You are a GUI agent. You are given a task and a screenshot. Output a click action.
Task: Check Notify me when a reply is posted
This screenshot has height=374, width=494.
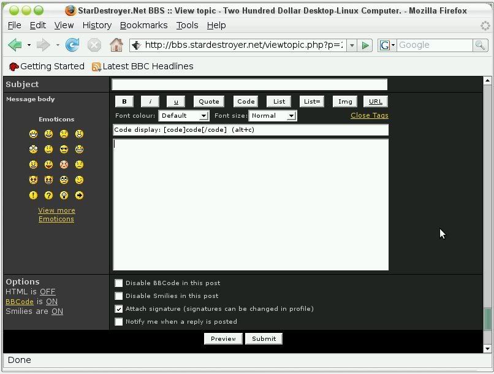pos(119,322)
